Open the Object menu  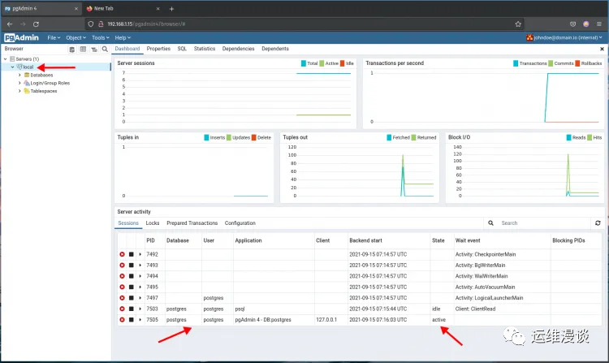(x=76, y=37)
